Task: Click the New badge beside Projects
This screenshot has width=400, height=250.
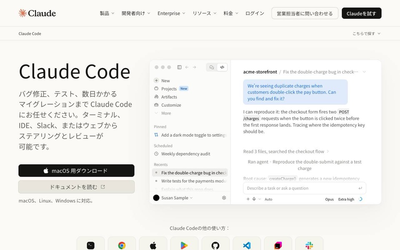Action: [x=184, y=88]
